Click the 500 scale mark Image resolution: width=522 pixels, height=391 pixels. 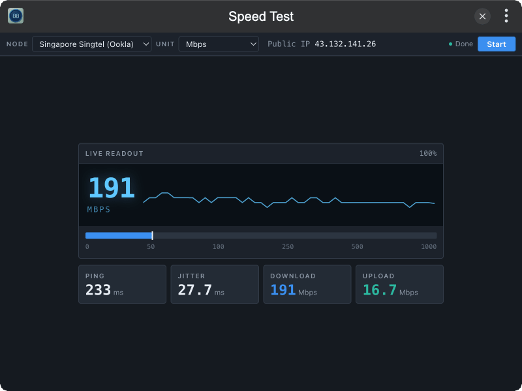[x=357, y=247]
